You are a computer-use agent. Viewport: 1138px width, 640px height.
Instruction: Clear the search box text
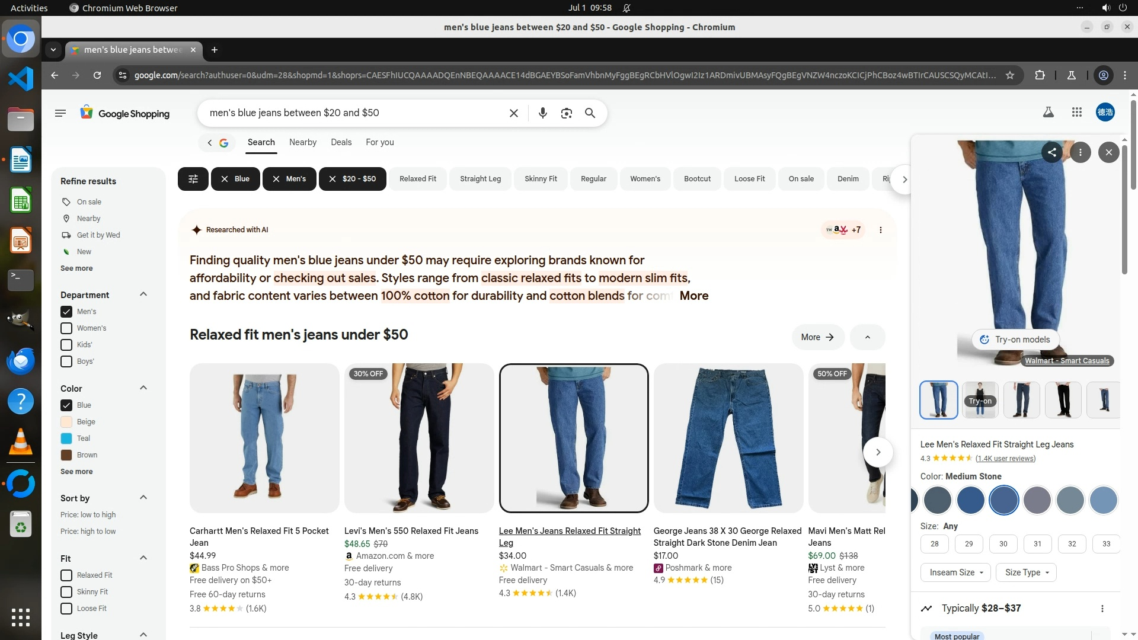[x=514, y=113]
